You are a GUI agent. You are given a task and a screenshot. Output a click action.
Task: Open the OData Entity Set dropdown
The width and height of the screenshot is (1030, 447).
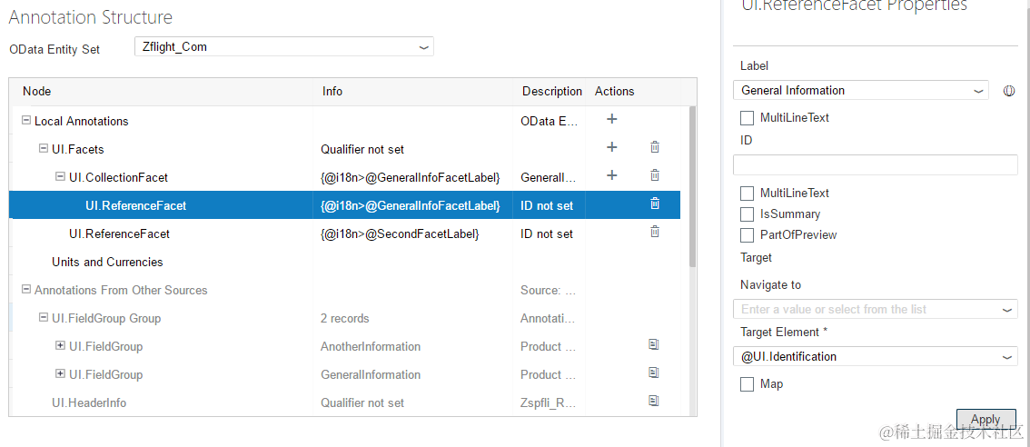[x=424, y=47]
